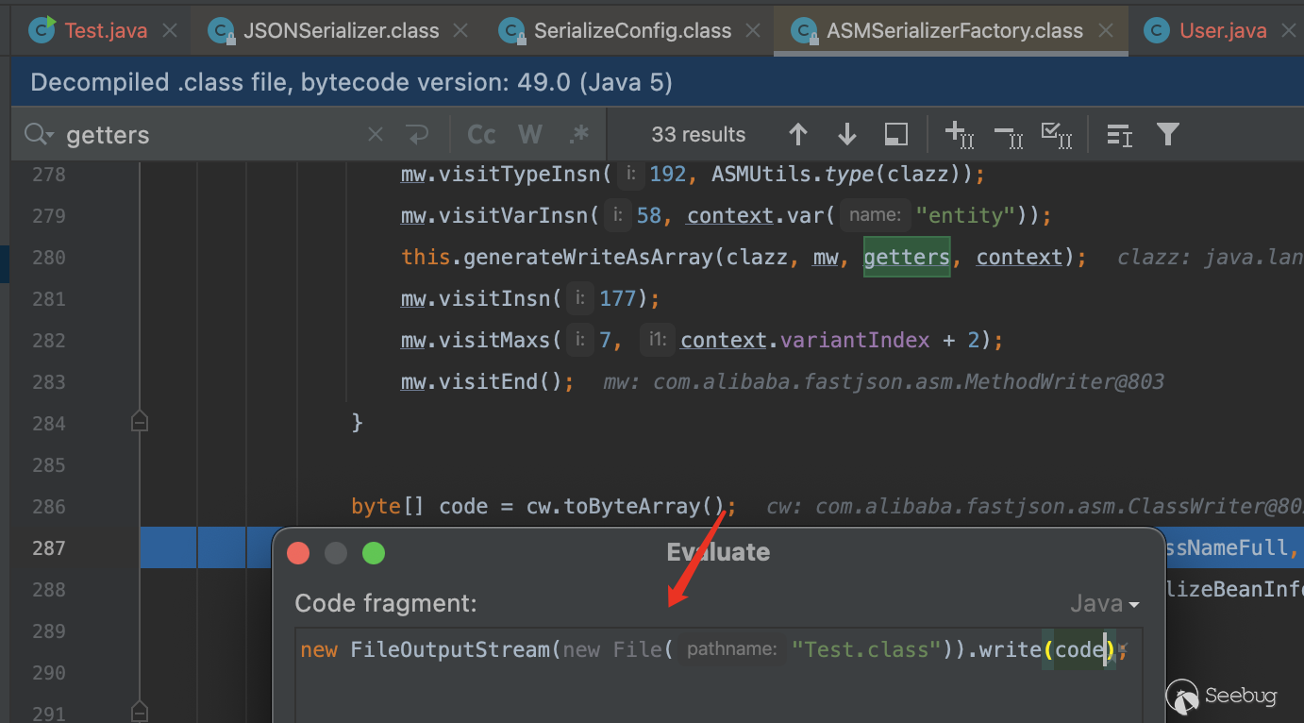
Task: Open Java language dropdown in Evaluate
Action: coord(1105,603)
